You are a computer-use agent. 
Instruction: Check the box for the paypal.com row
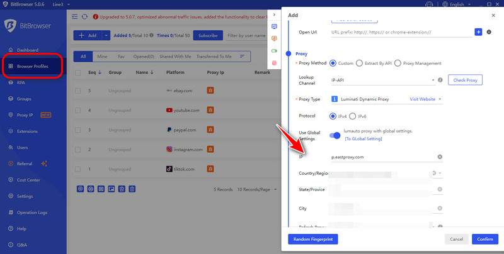[77, 130]
